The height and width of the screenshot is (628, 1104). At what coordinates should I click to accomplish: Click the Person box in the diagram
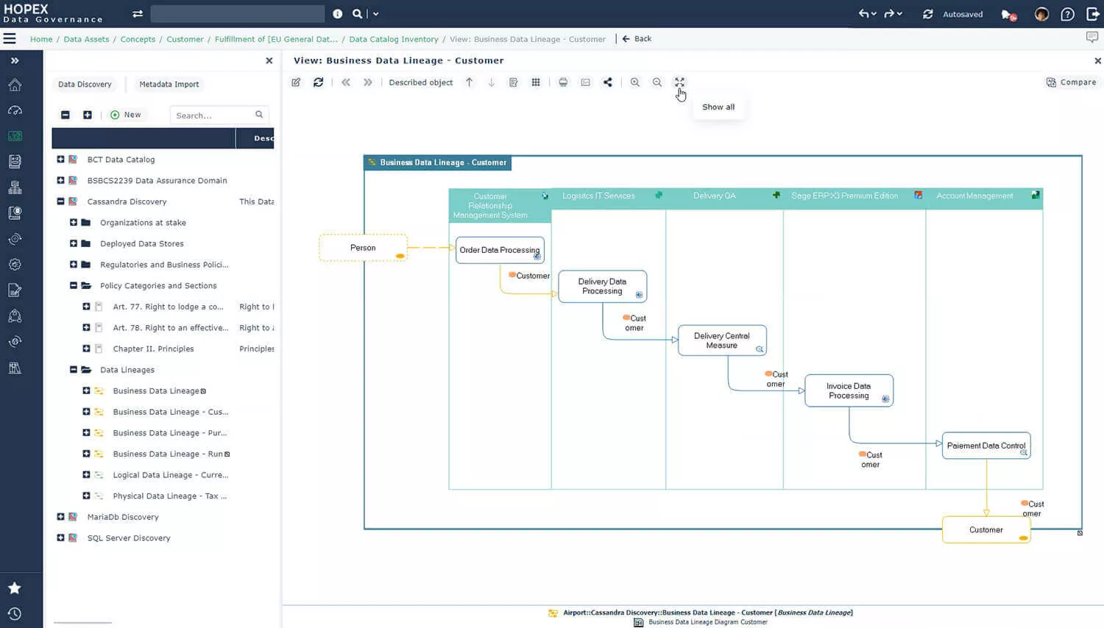[x=363, y=248]
